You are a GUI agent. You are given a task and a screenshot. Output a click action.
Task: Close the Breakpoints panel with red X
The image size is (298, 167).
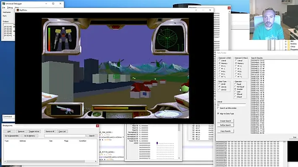pyautogui.click(x=97, y=126)
